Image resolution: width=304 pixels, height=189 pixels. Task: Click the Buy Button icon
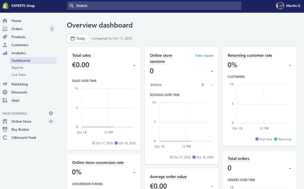[x=5, y=129]
